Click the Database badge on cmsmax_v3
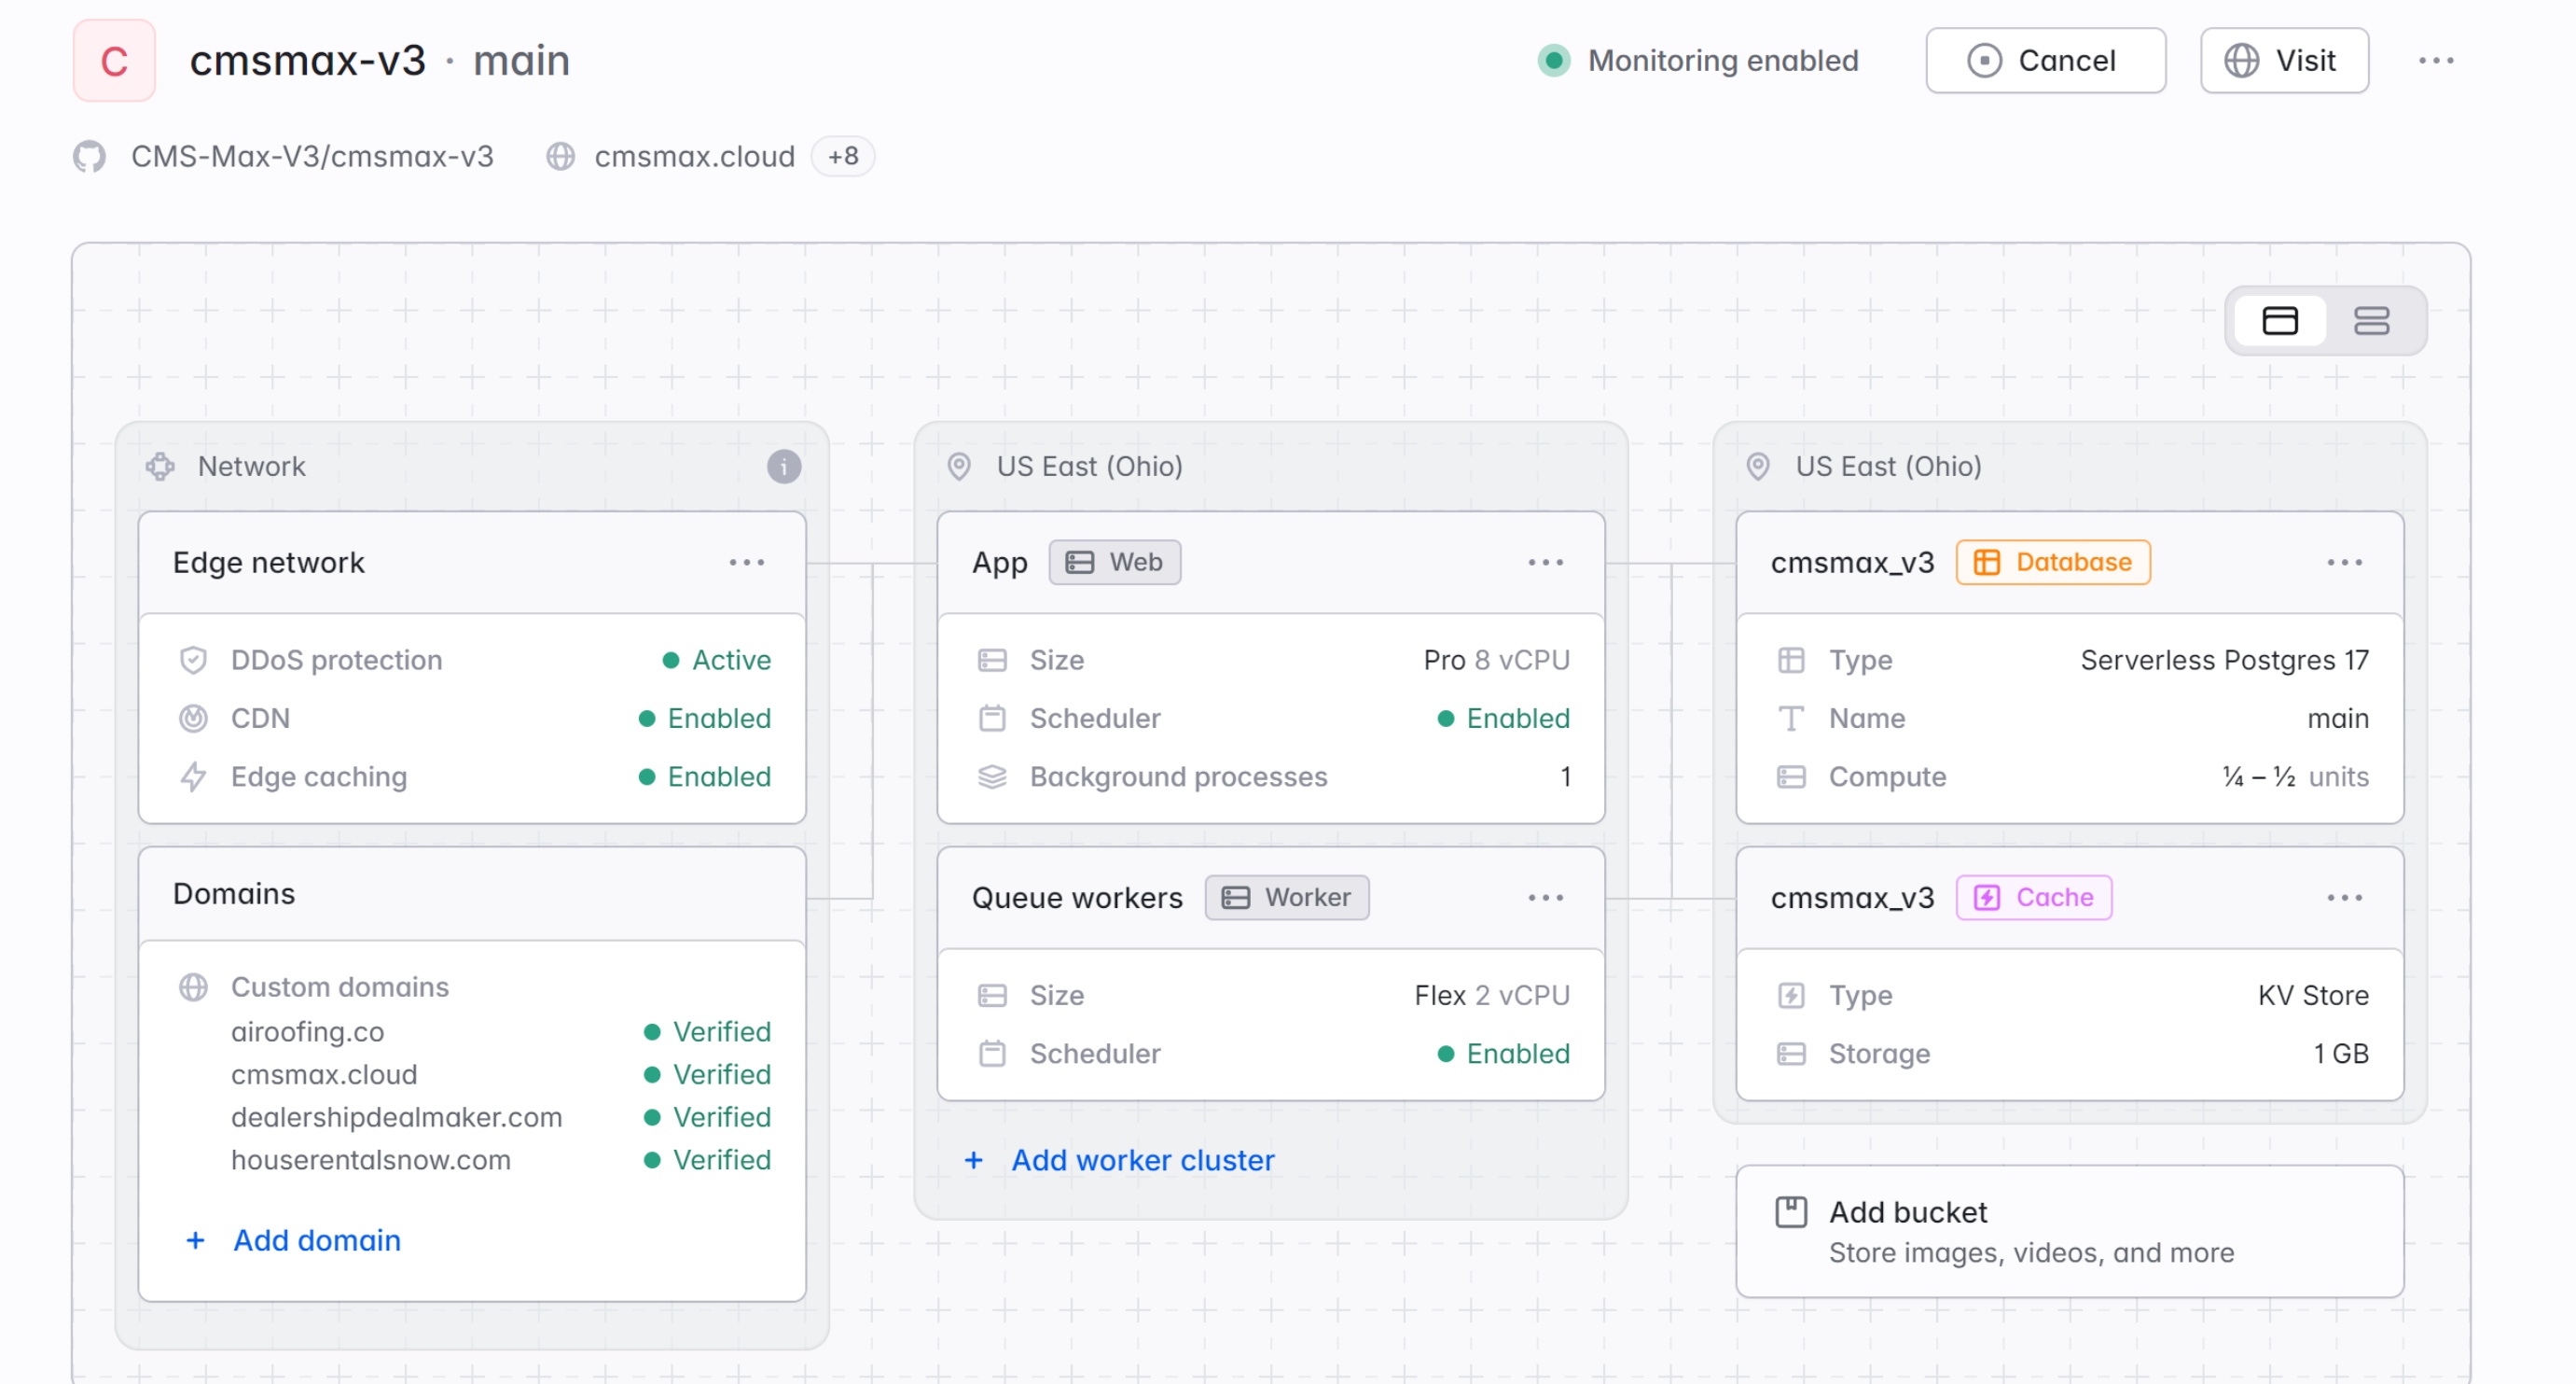2576x1384 pixels. 2052,563
